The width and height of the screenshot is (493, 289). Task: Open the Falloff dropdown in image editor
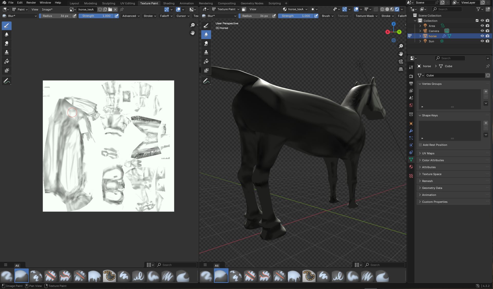pyautogui.click(x=166, y=16)
